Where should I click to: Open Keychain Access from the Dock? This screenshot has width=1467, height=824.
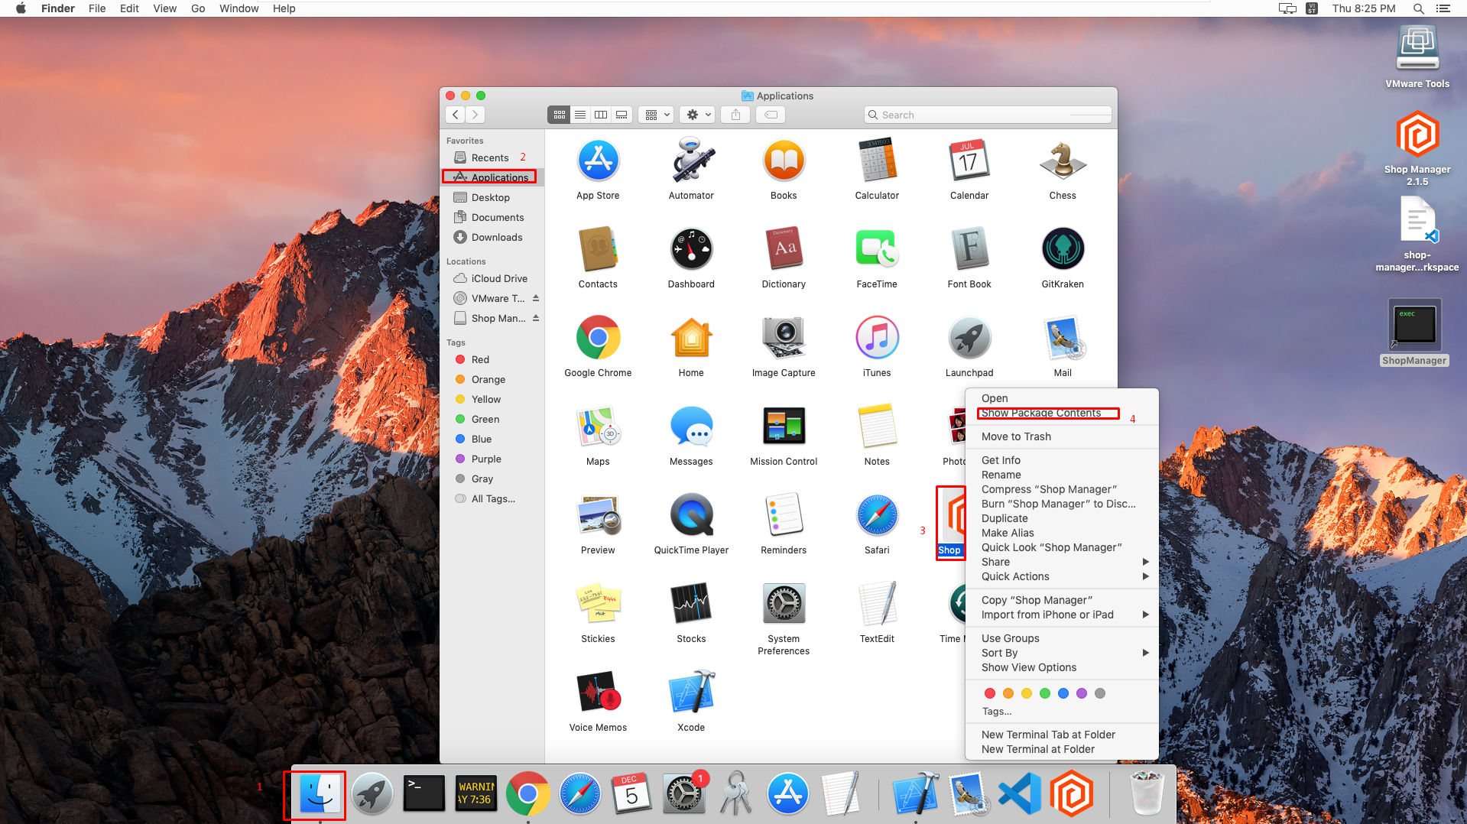coord(735,795)
